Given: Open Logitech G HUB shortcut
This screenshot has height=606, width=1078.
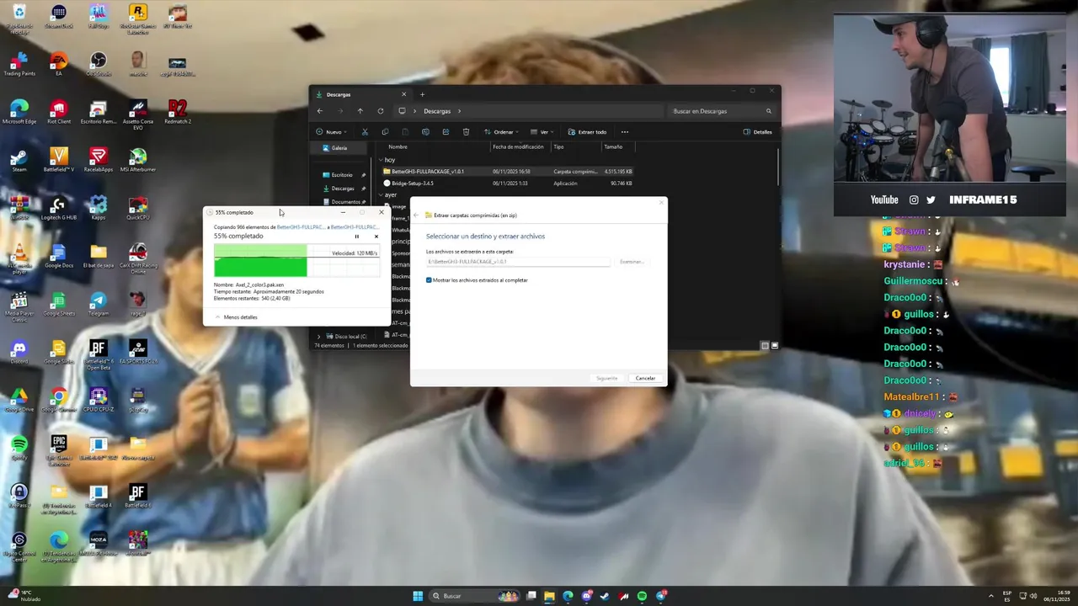Looking at the screenshot, I should point(58,208).
